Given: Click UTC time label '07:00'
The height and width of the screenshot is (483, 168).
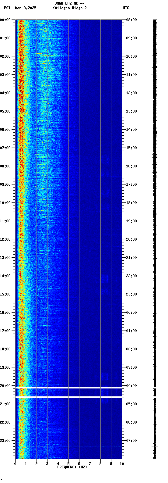Looking at the screenshot, I should click(x=131, y=440).
